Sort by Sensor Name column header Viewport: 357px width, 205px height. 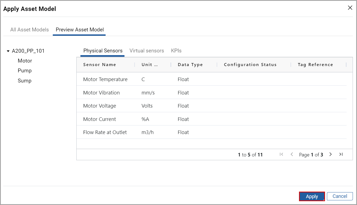[100, 65]
